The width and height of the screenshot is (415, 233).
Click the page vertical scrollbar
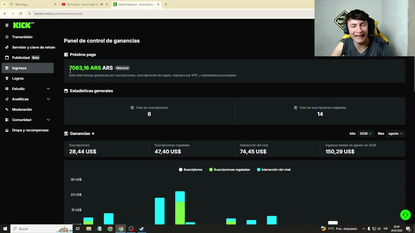point(414,74)
